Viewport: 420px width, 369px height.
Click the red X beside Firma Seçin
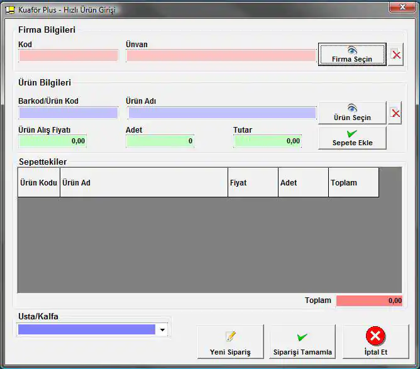coord(396,55)
